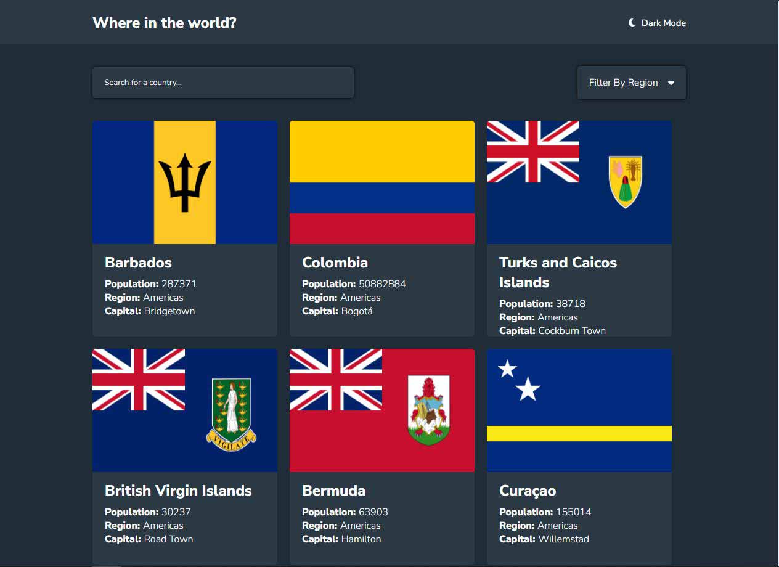
Task: Click Region Americas on British Virgin Islands card
Action: pyautogui.click(x=144, y=526)
